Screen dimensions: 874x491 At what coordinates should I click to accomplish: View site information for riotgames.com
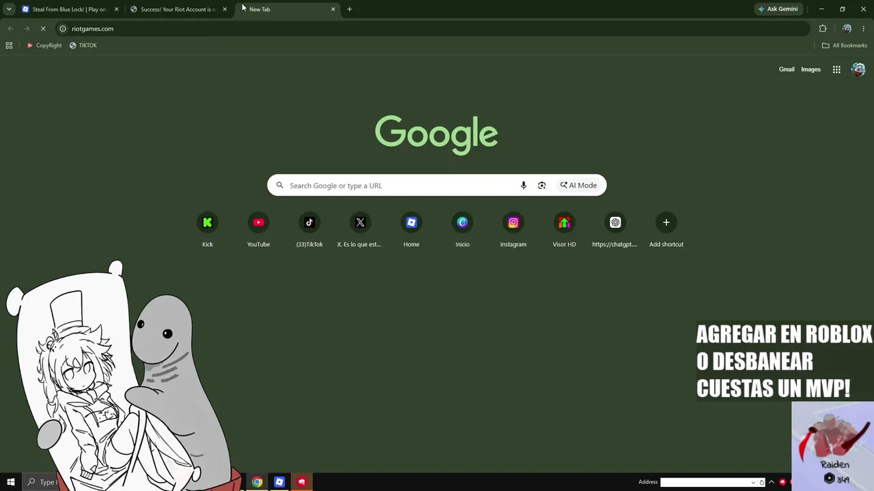(62, 29)
